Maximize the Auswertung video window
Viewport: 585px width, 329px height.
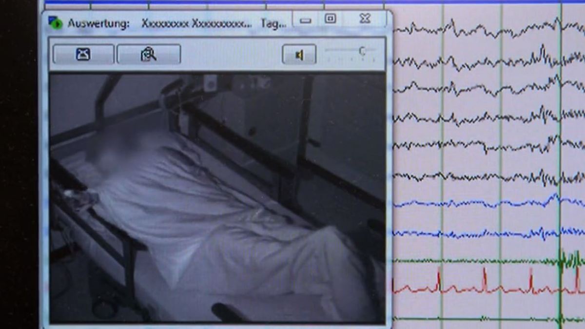tap(331, 19)
